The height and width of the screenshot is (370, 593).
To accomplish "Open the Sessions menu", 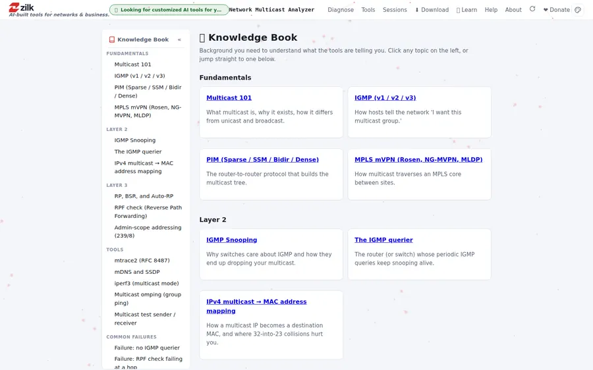I will (x=395, y=10).
